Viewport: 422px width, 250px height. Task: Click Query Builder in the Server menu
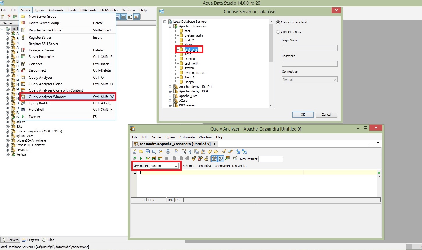68,103
